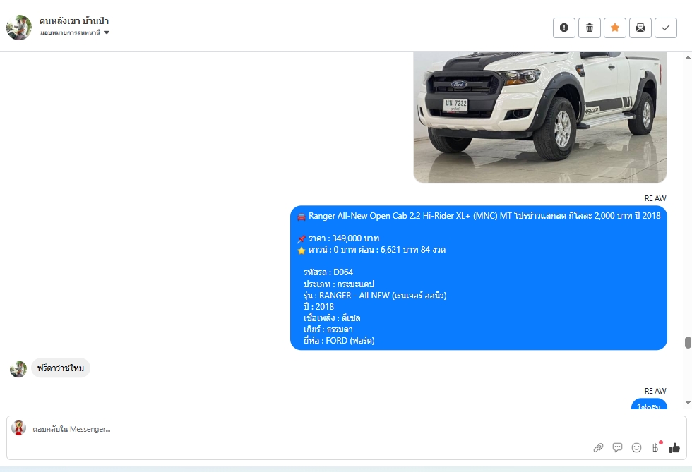
Task: Click the chat scrollbar thumb
Action: click(x=688, y=342)
